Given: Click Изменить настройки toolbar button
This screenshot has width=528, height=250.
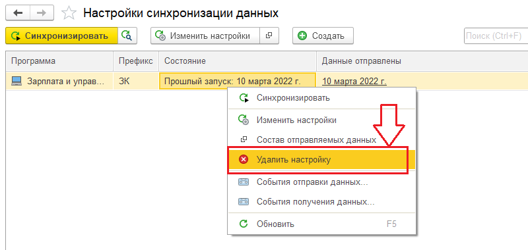Looking at the screenshot, I should [x=205, y=36].
